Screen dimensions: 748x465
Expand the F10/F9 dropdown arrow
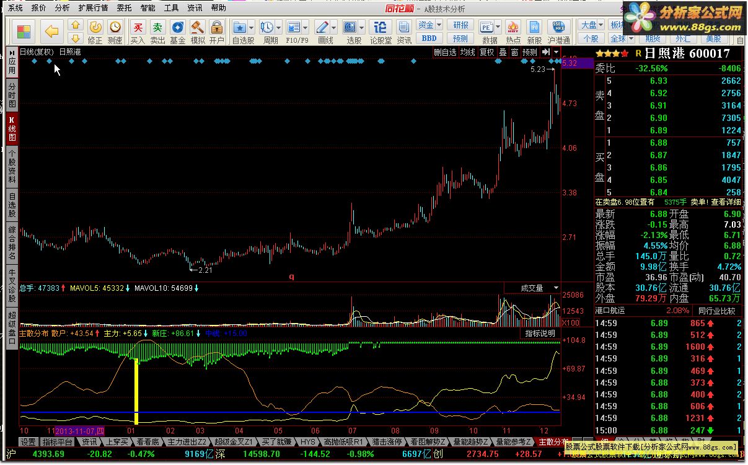(x=306, y=28)
